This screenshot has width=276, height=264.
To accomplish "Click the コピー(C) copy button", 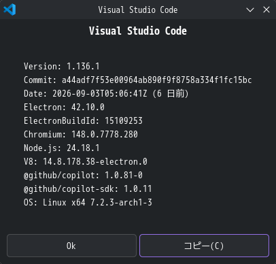I will 204,246.
